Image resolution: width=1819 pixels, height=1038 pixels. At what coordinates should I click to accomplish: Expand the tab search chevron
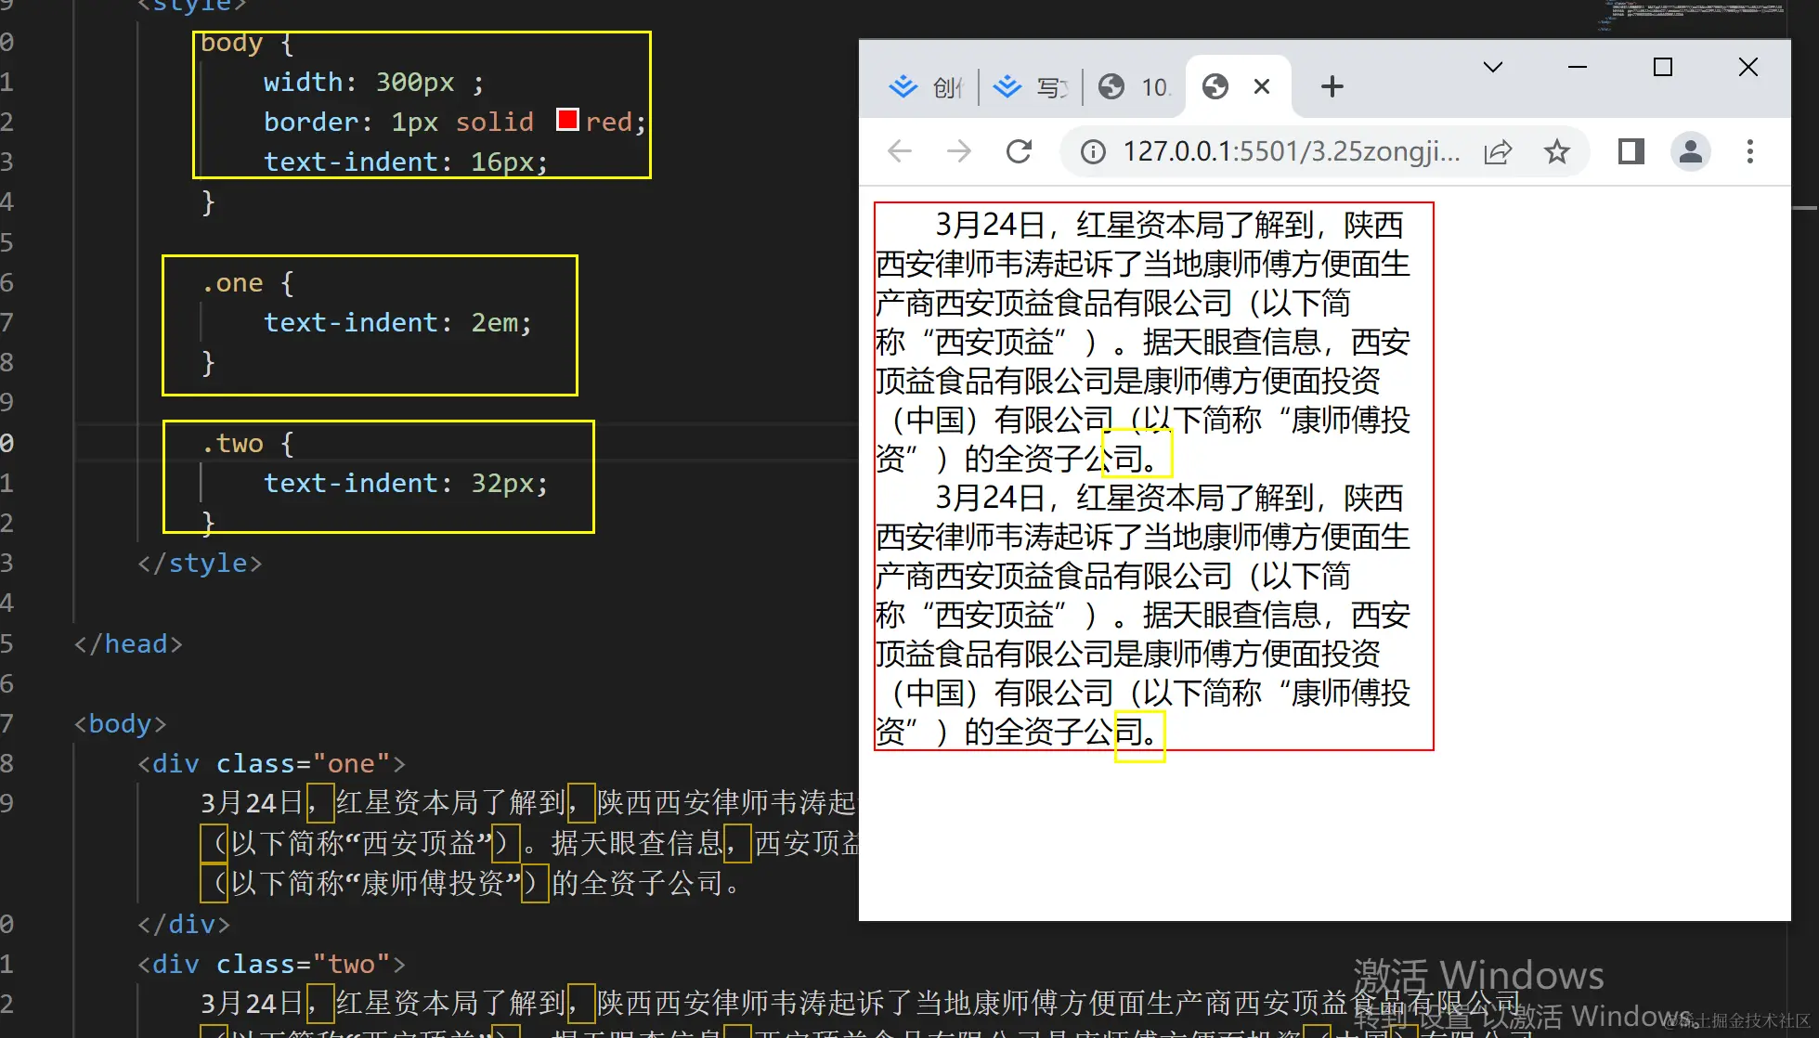[x=1492, y=67]
